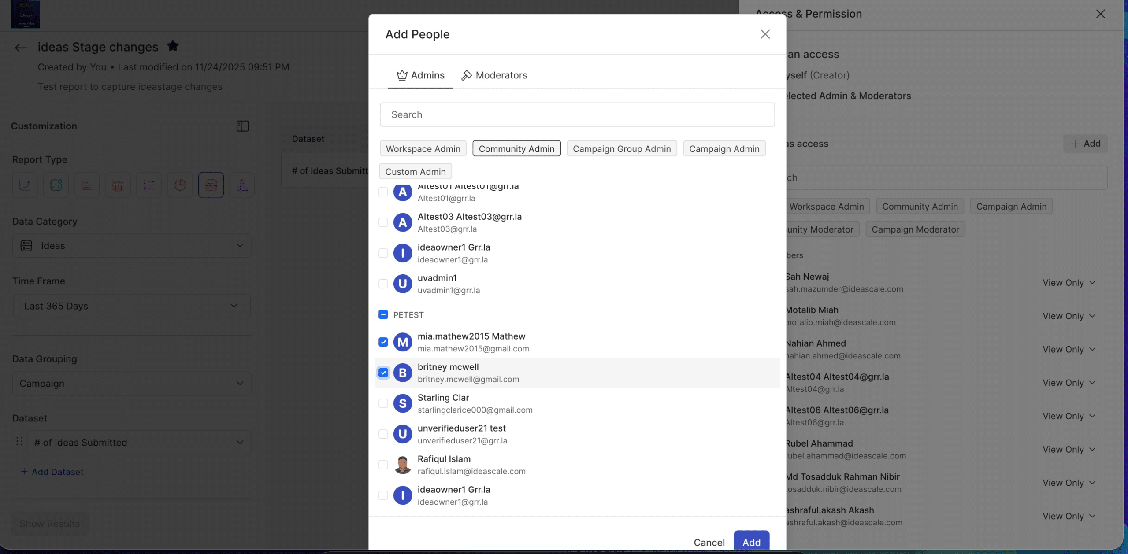Viewport: 1128px width, 554px height.
Task: Select the pie chart report type
Action: point(180,185)
